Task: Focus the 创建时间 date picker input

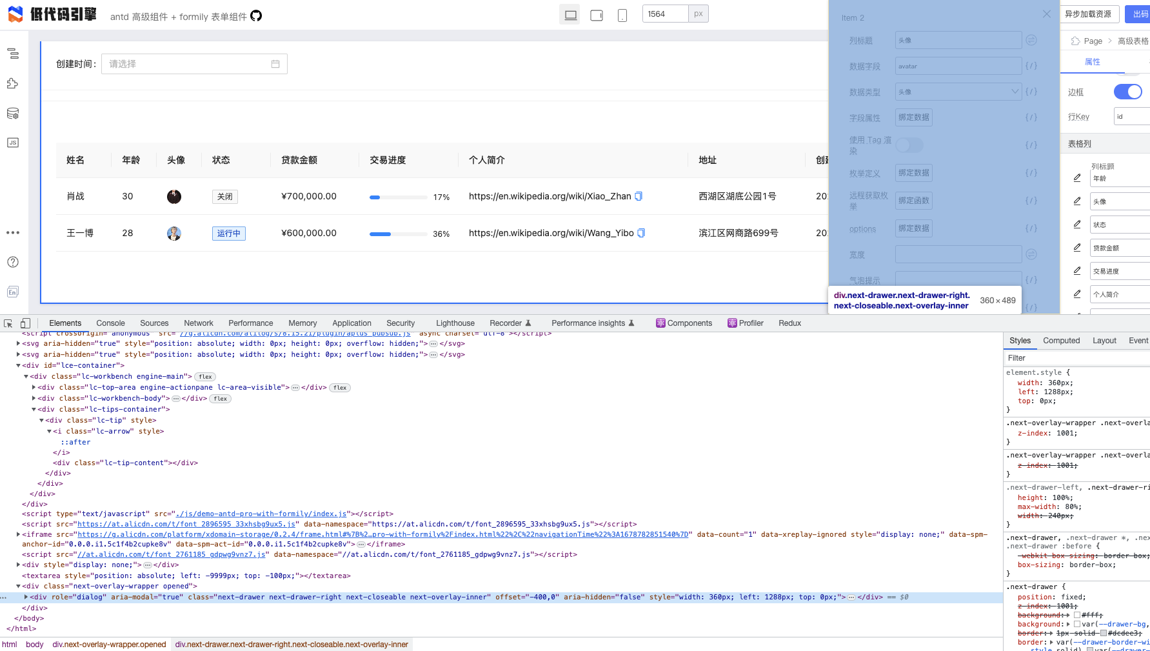Action: coord(194,64)
